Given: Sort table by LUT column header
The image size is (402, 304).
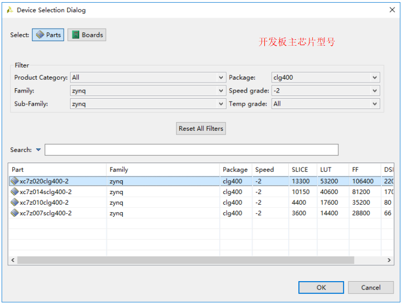Looking at the screenshot, I should tap(332, 170).
